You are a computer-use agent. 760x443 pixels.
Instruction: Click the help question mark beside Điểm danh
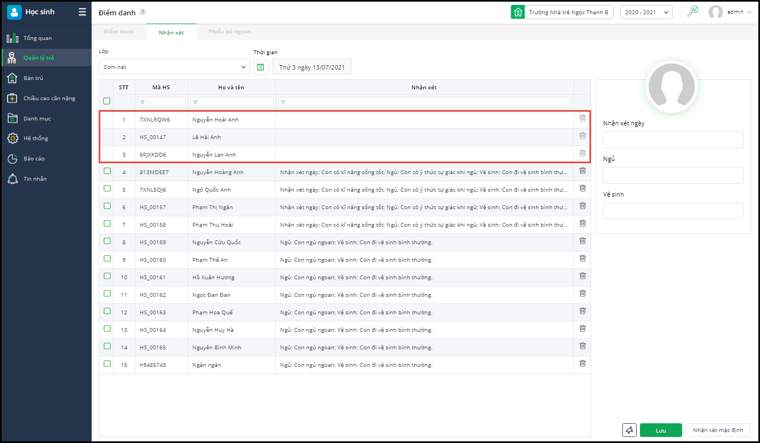[x=143, y=12]
